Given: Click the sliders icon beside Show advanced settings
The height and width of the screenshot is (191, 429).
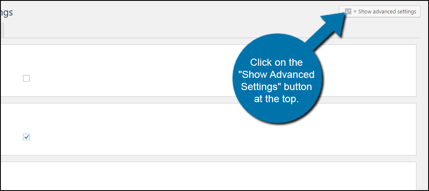Looking at the screenshot, I should click(348, 11).
